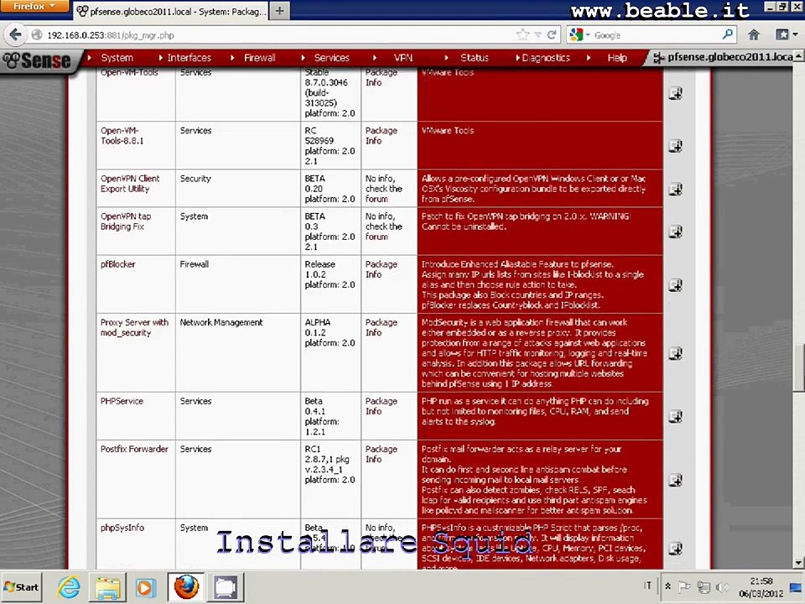
Task: Install the Open-VM-Tools 8.7.0 package
Action: click(x=676, y=93)
